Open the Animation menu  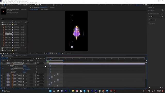click(23, 3)
